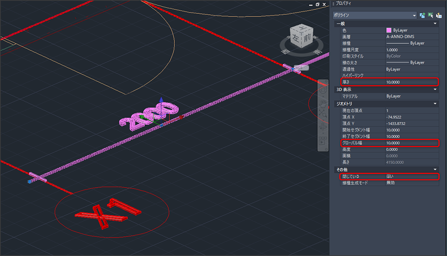Click the 透過性 ByLayer value
Image resolution: width=447 pixels, height=256 pixels.
click(x=412, y=69)
